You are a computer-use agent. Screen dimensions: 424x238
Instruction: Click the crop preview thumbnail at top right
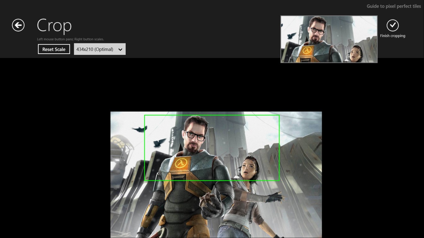tap(329, 39)
